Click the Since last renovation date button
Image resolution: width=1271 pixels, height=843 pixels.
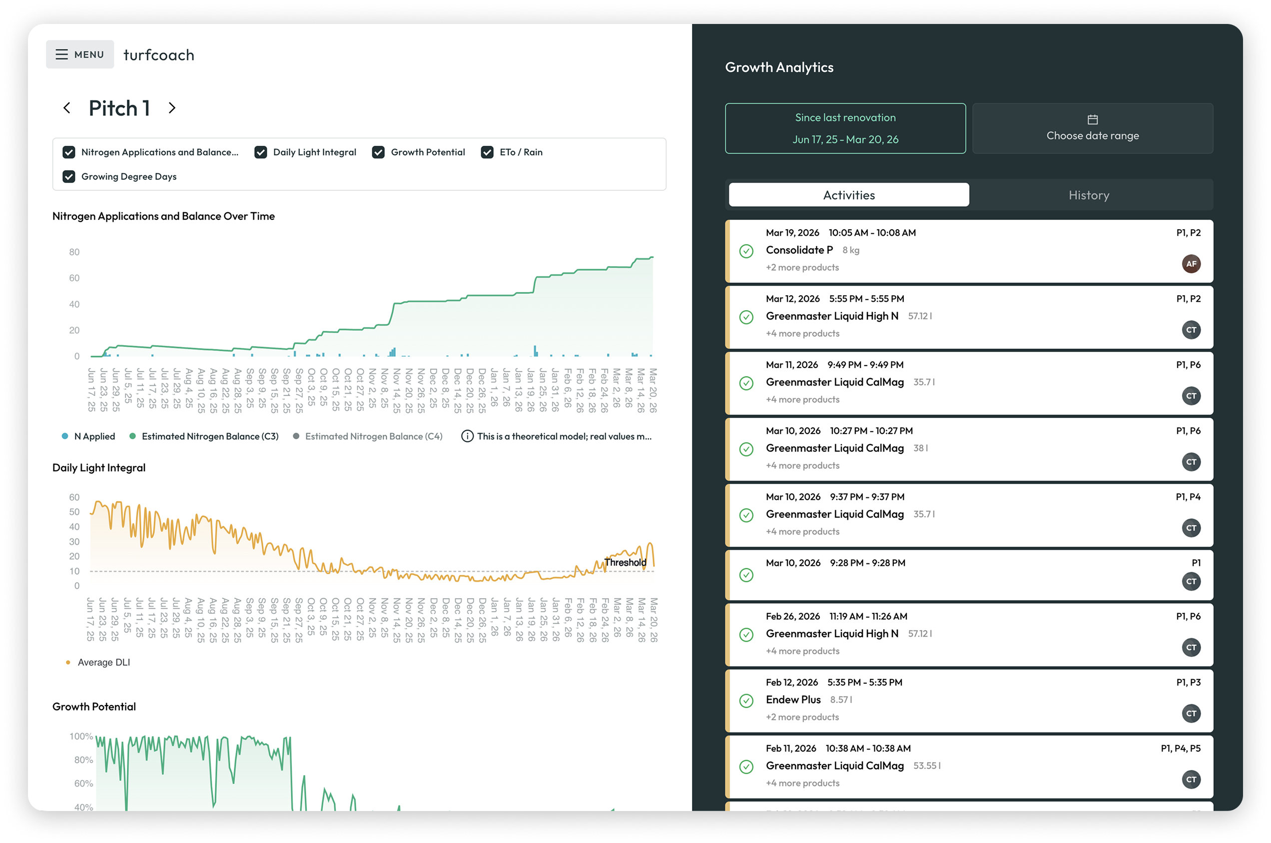[845, 128]
